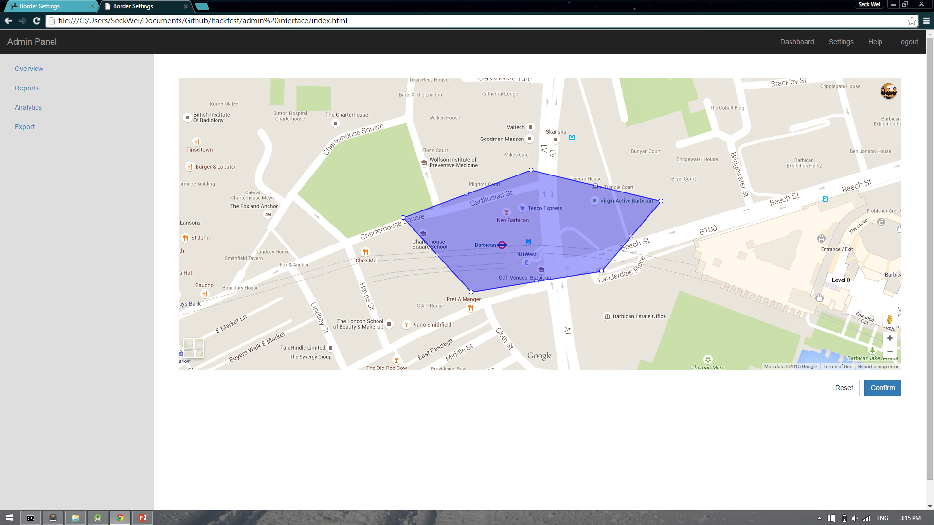Click the Confirm button
The image size is (934, 525).
[x=882, y=388]
